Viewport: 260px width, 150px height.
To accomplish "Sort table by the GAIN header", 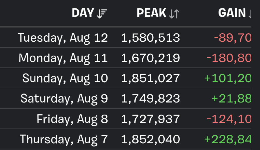I will [x=232, y=13].
